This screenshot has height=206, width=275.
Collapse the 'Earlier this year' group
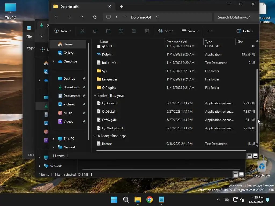pyautogui.click(x=95, y=95)
